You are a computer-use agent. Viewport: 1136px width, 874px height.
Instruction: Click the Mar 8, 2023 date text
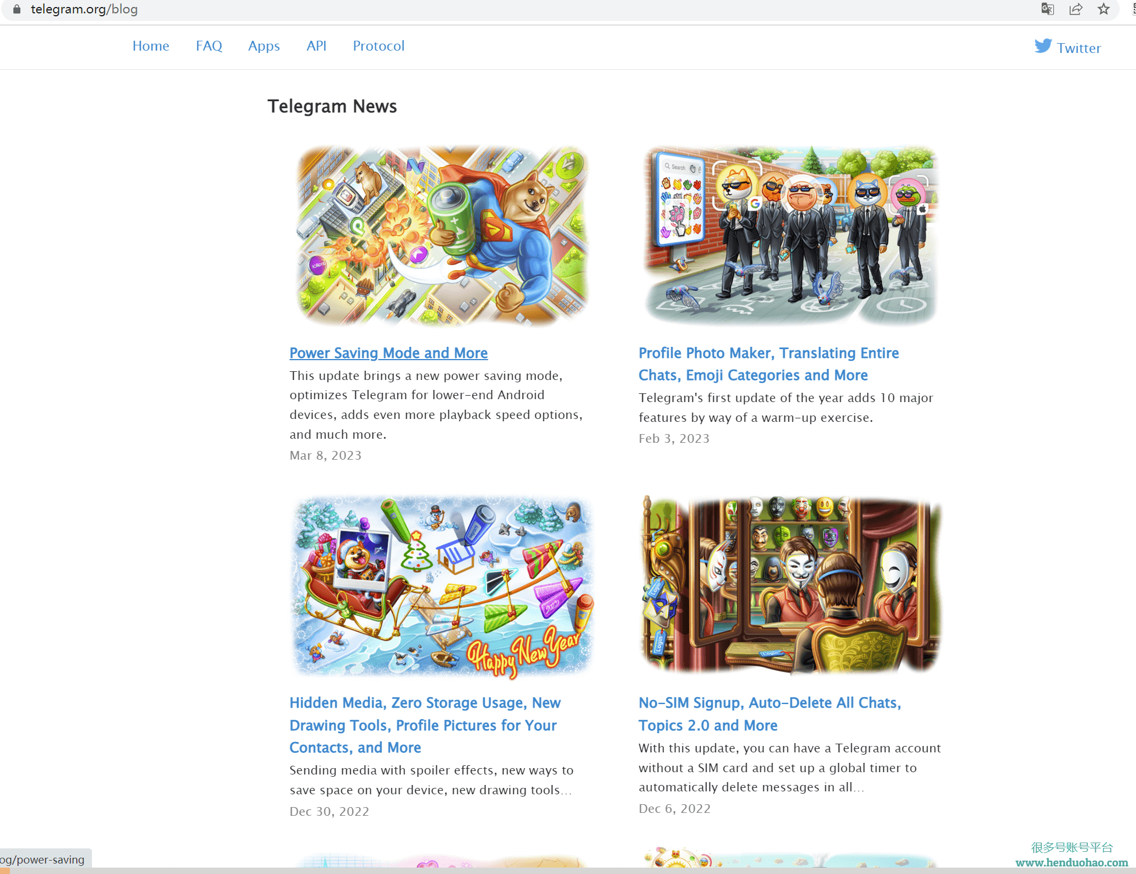[325, 455]
